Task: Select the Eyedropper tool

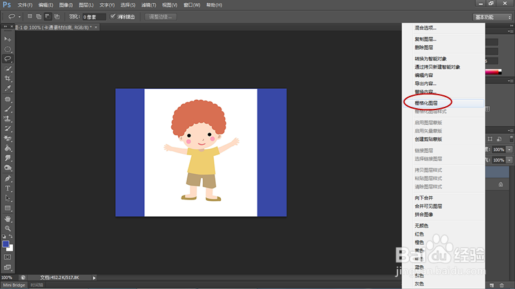Action: coord(8,88)
